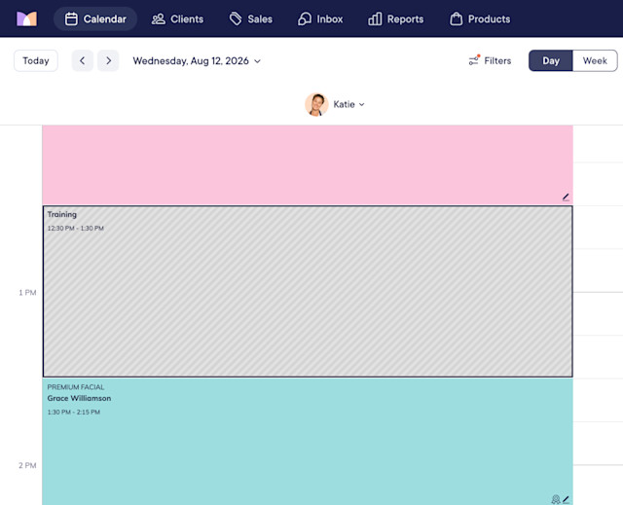Open the Products section
623x505 pixels.
[x=480, y=18]
